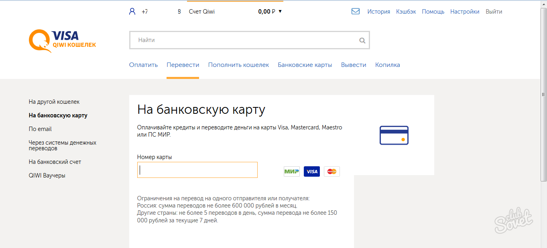Image resolution: width=547 pixels, height=248 pixels.
Task: Switch to the Оплатить tab
Action: pos(143,65)
